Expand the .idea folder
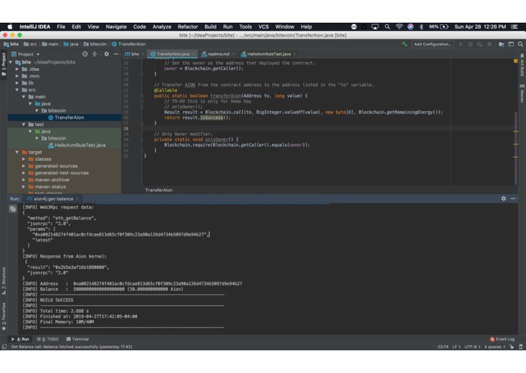 pos(17,69)
